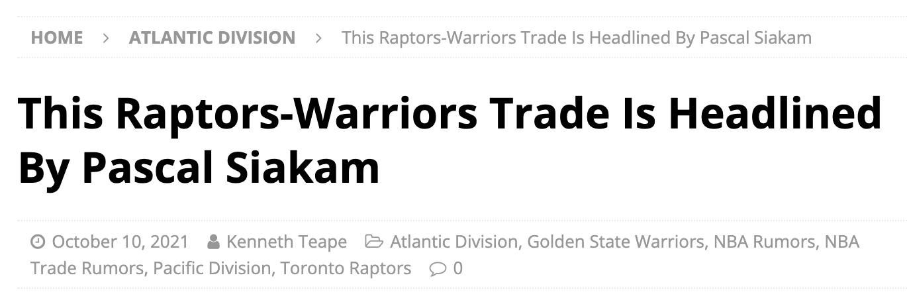Click the comment count 0

457,269
